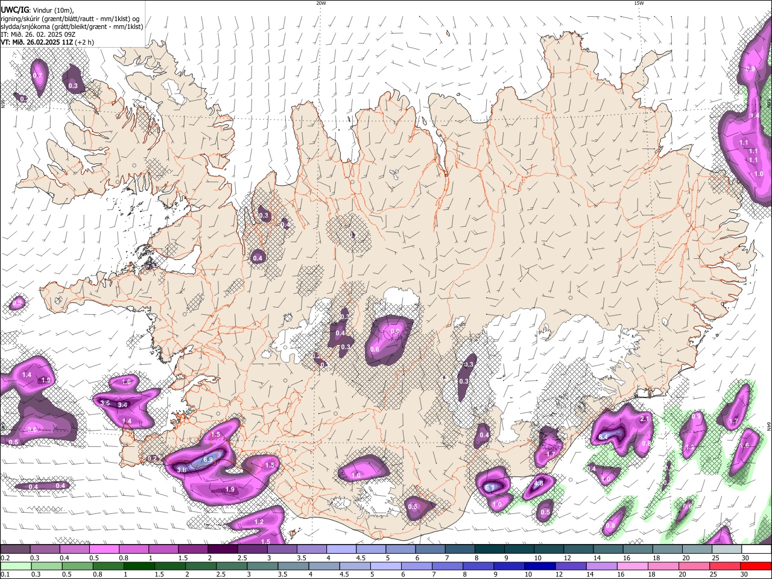Select the 6.4 precipitation value
772x579 pixels.
click(x=604, y=437)
